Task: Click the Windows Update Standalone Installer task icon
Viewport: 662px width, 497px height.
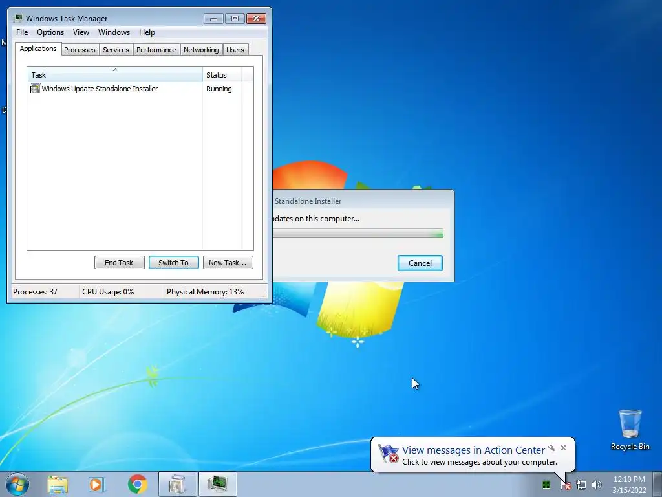Action: tap(35, 88)
